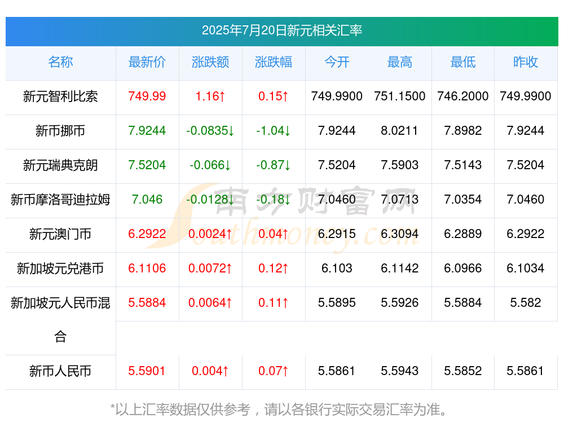Viewport: 564px width, 427px height.
Task: Select the 最高 column header
Action: pyautogui.click(x=400, y=62)
